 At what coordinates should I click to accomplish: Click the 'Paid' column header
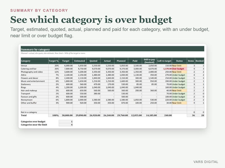pyautogui.click(x=135, y=61)
